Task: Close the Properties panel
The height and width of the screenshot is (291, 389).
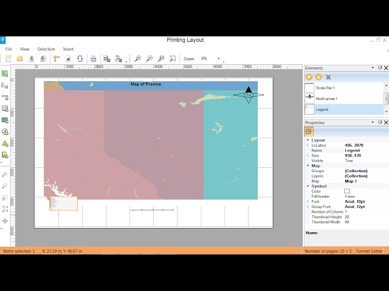Action: tap(386, 122)
